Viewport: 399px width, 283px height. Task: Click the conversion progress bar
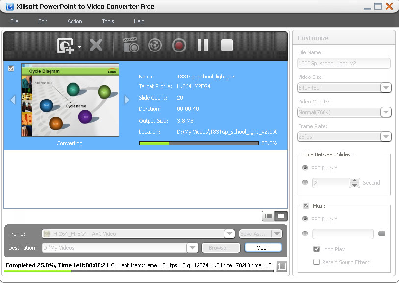coord(199,143)
